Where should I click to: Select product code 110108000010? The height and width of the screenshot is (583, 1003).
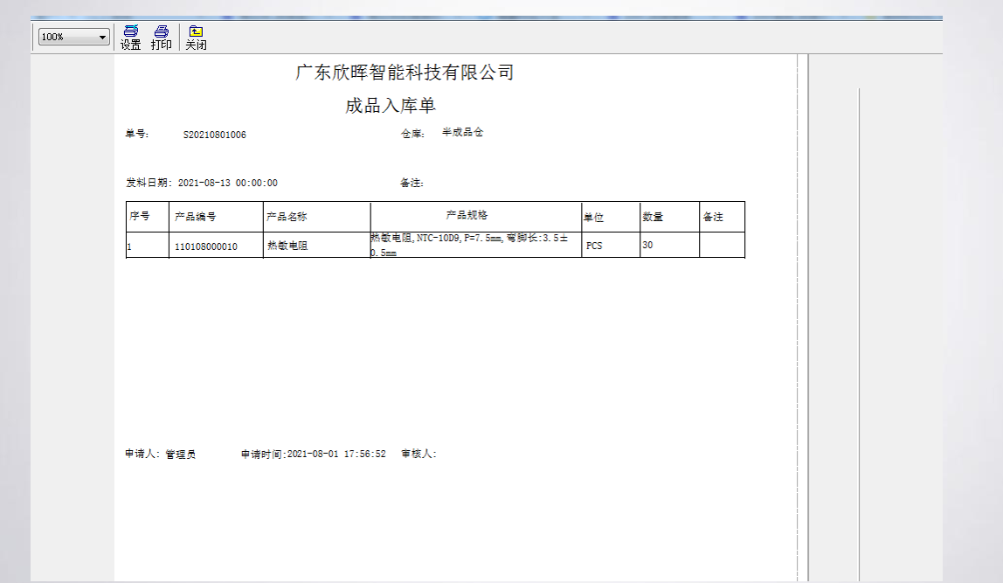click(x=206, y=246)
